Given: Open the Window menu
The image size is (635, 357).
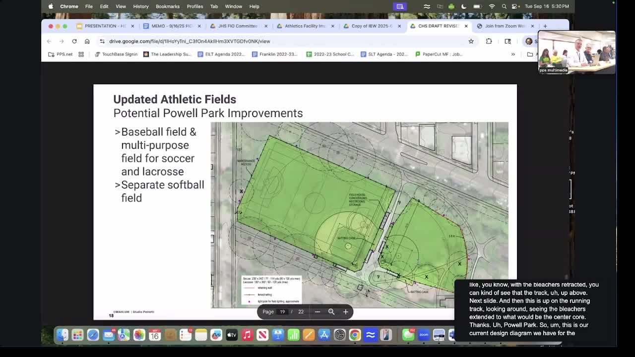Looking at the screenshot, I should click(x=233, y=6).
